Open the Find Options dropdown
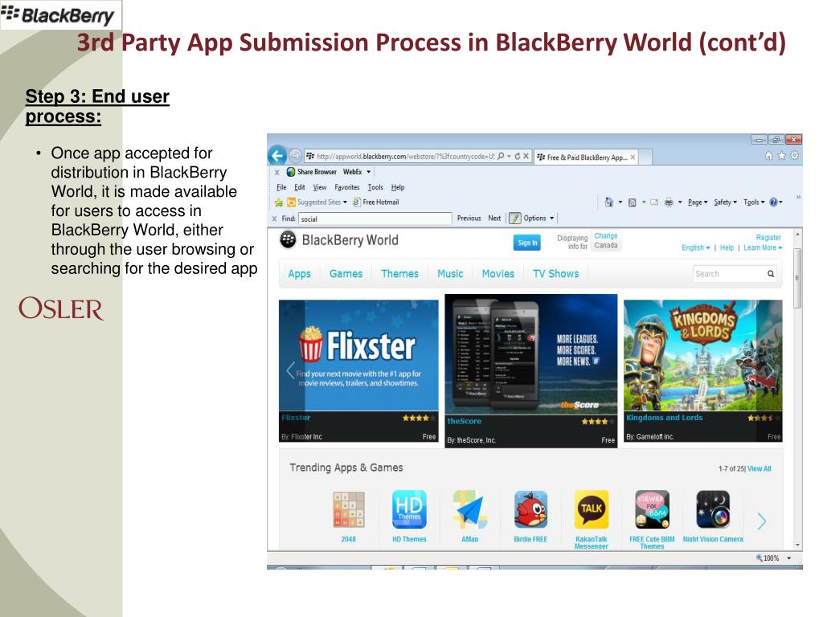Image resolution: width=823 pixels, height=617 pixels. pos(538,219)
